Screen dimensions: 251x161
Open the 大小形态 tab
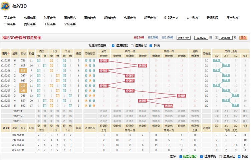[x=192, y=18]
